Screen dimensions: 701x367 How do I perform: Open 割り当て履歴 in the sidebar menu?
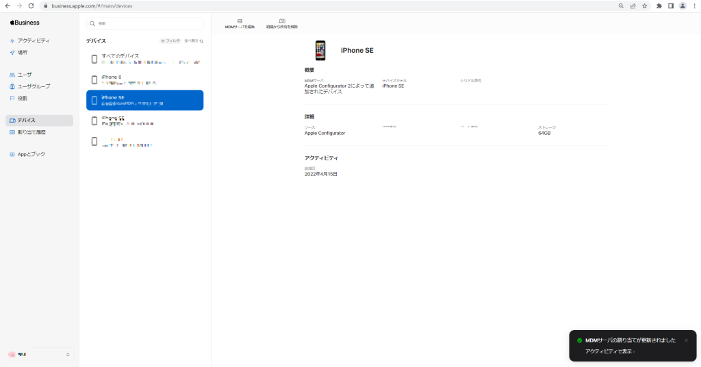coord(33,132)
